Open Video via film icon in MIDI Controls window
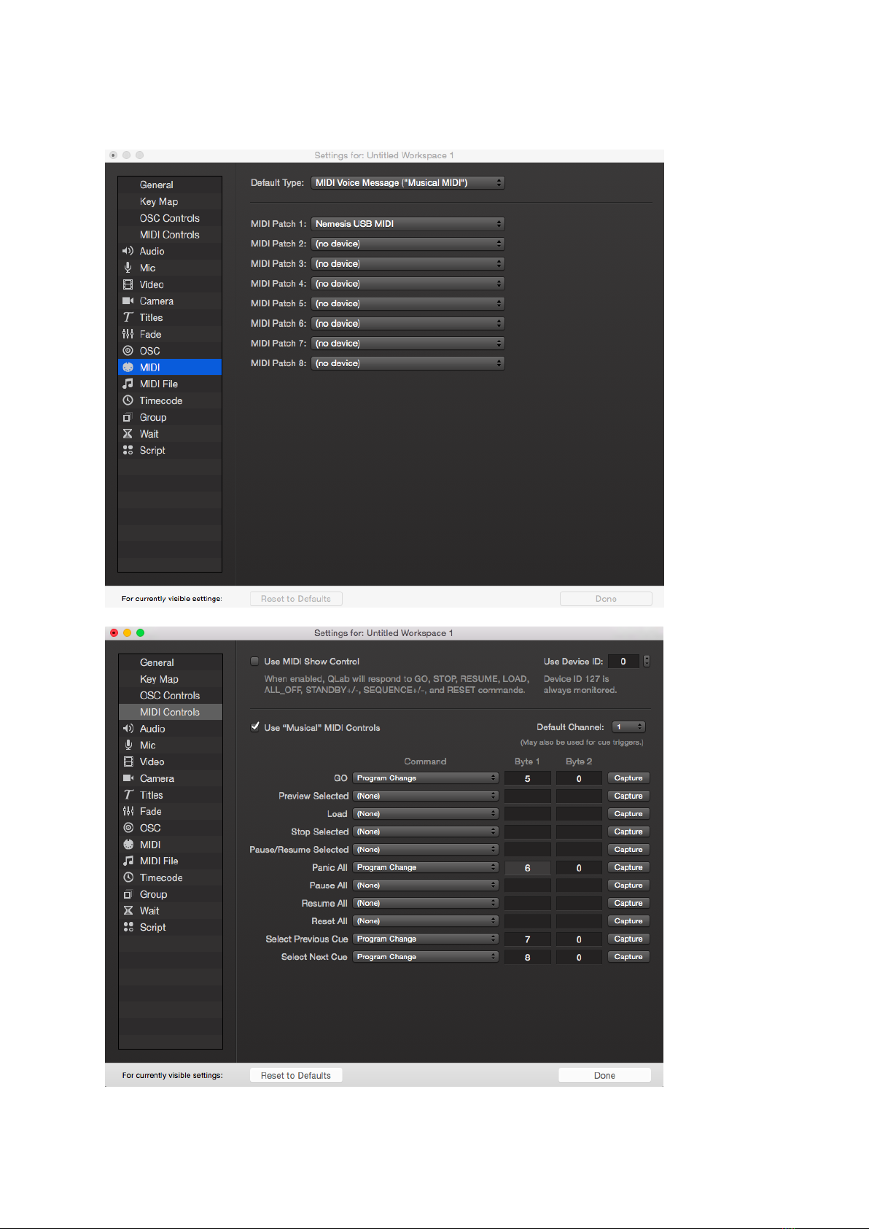The image size is (869, 1229). click(128, 761)
